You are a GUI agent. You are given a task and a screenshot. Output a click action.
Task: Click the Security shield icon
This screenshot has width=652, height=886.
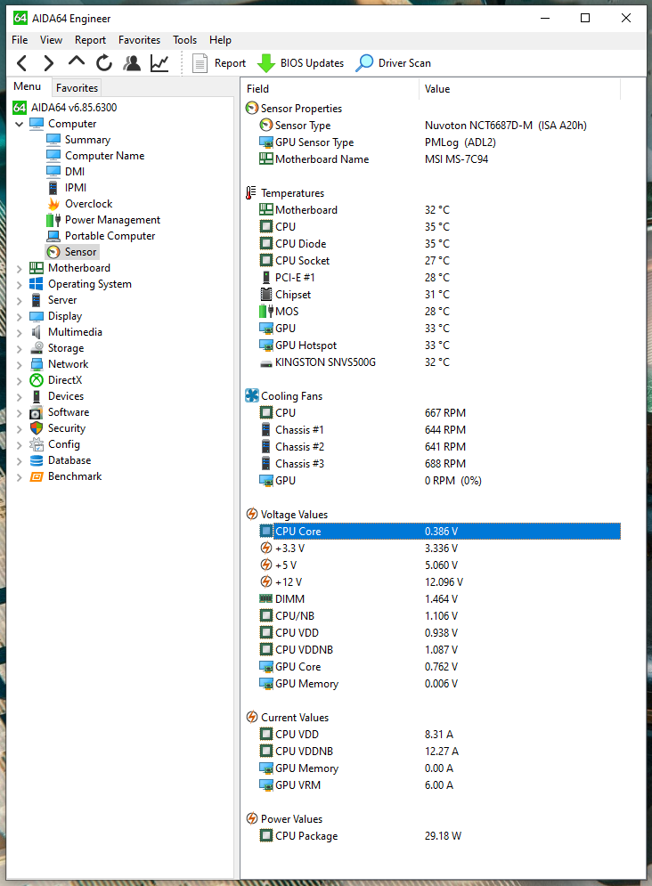pos(37,428)
